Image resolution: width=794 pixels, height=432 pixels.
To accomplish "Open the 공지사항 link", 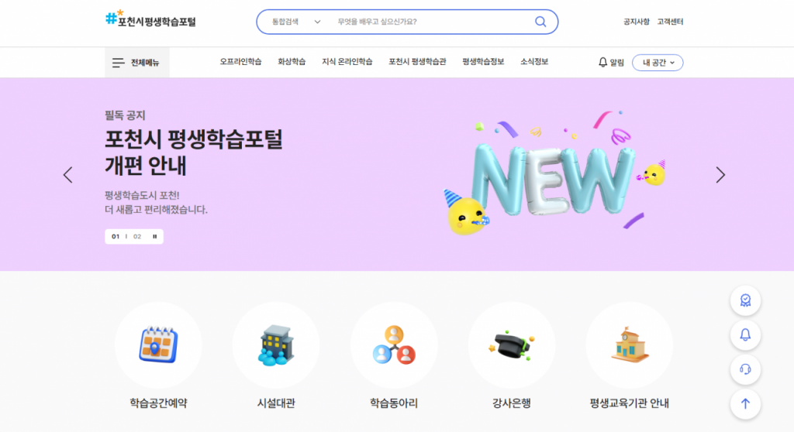I will pos(636,22).
